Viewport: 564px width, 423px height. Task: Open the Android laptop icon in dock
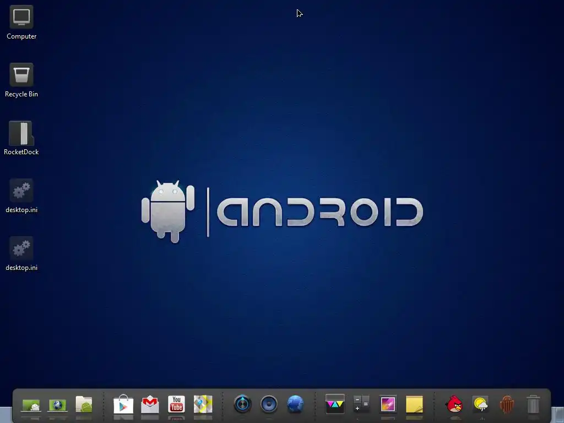31,405
